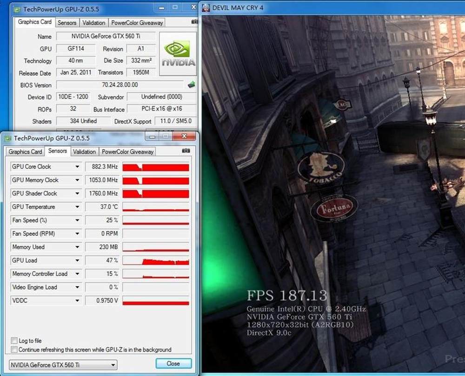465x376 pixels.
Task: Click the PCI-E x16 @ x16 bus interface field
Action: click(x=162, y=109)
